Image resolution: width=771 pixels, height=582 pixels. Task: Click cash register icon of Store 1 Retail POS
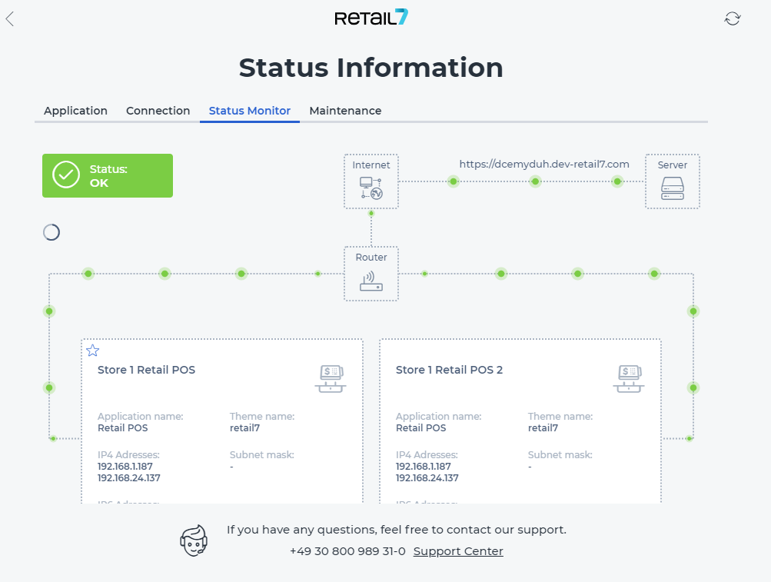[x=331, y=379]
